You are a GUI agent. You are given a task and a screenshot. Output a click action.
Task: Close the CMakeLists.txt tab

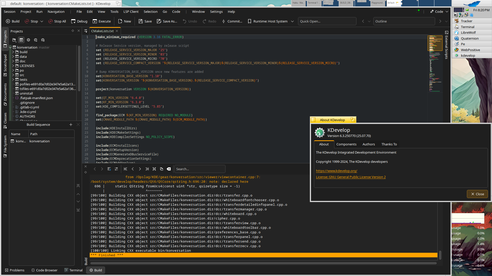[x=117, y=31]
